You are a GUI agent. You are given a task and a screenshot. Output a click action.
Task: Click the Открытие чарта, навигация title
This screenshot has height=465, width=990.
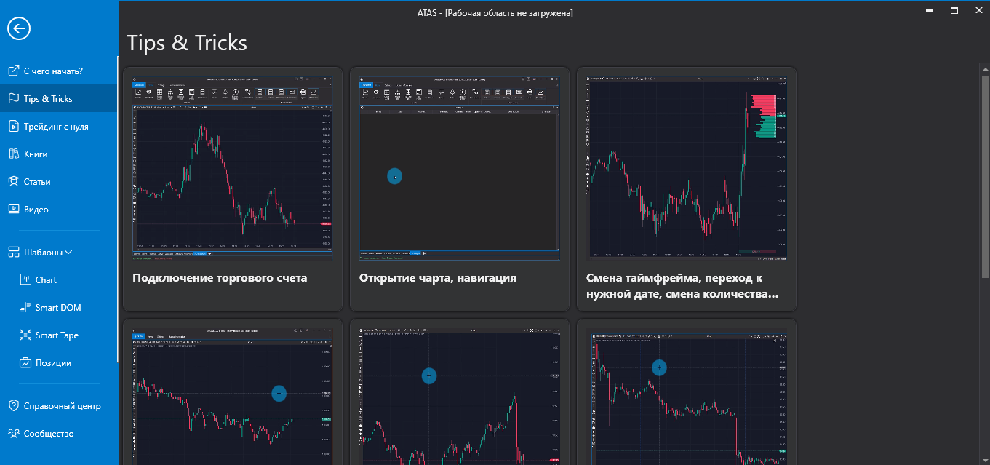(x=438, y=278)
